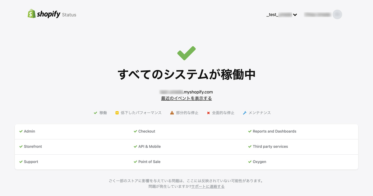373x196 pixels.
Task: Click the 稼働 legend text
Action: tap(103, 113)
